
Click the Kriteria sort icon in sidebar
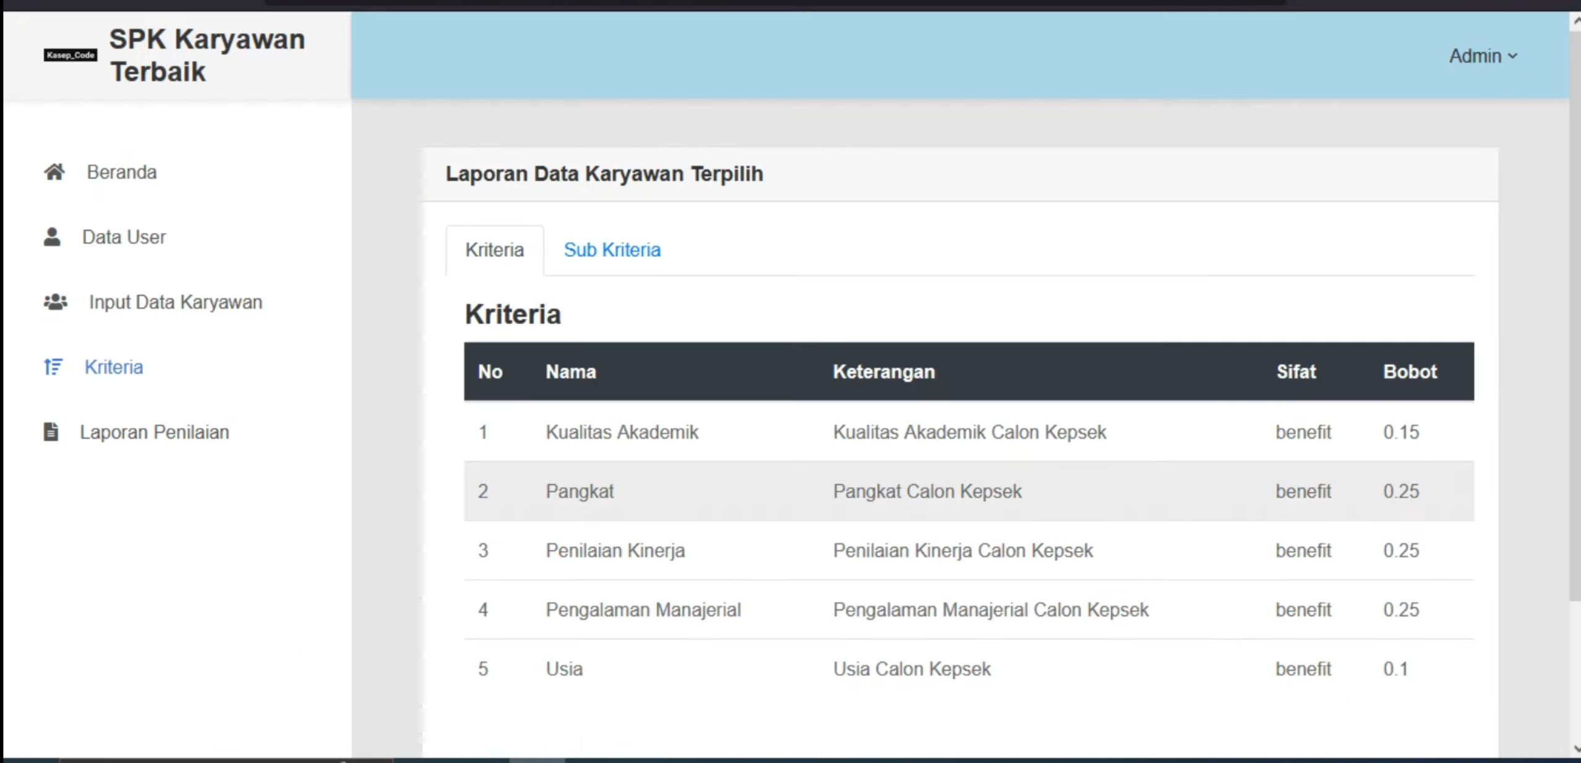click(x=53, y=367)
